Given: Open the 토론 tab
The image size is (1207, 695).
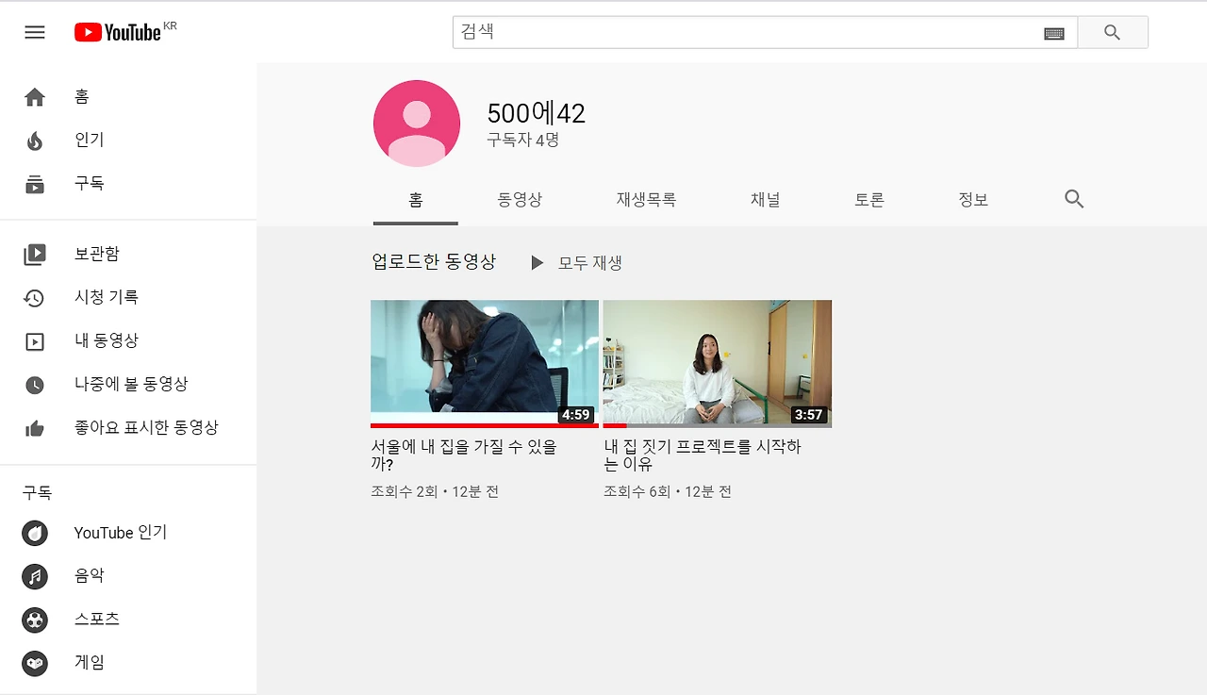Looking at the screenshot, I should coord(868,199).
